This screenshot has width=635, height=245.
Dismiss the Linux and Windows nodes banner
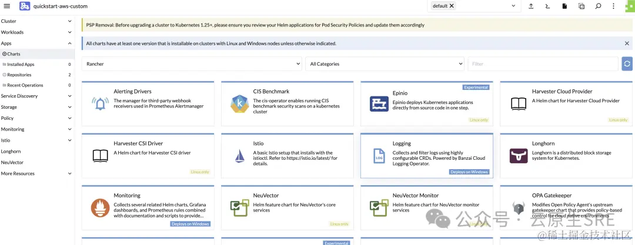click(x=627, y=43)
